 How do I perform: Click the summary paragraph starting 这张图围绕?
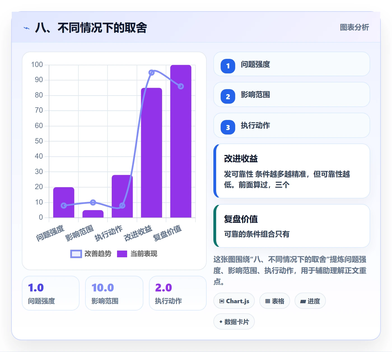coord(290,270)
